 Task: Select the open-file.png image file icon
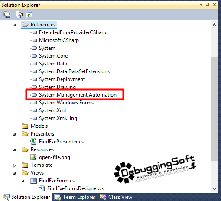[33, 157]
